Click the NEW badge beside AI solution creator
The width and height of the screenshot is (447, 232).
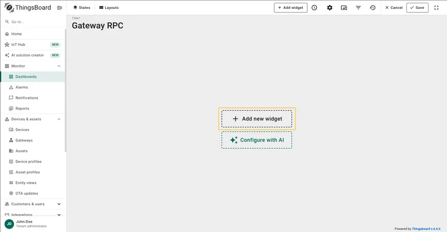[x=55, y=55]
